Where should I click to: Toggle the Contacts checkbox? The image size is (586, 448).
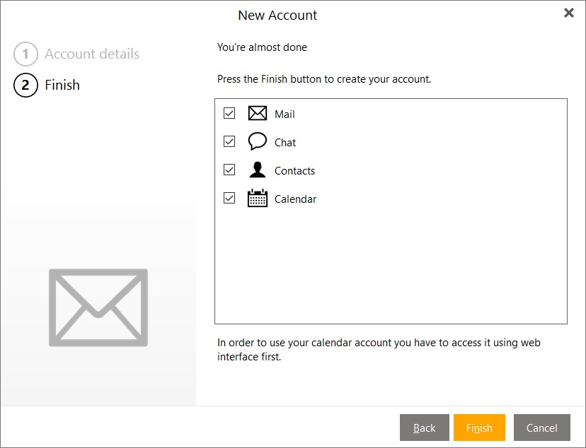click(x=229, y=170)
